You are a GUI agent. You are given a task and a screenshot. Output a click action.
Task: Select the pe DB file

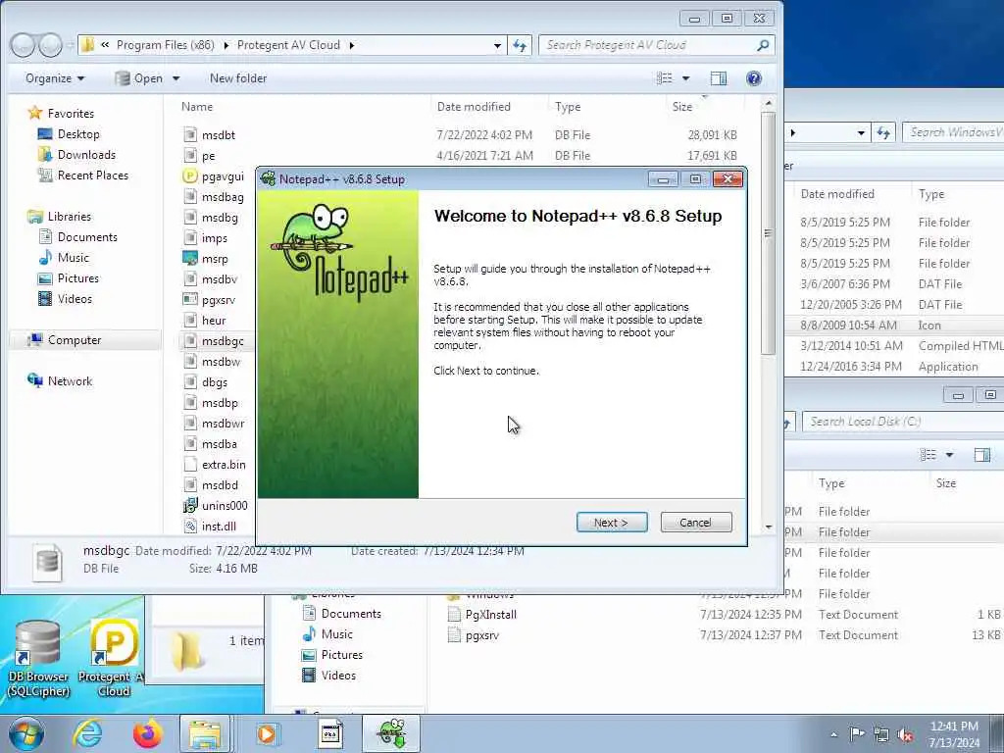click(208, 156)
